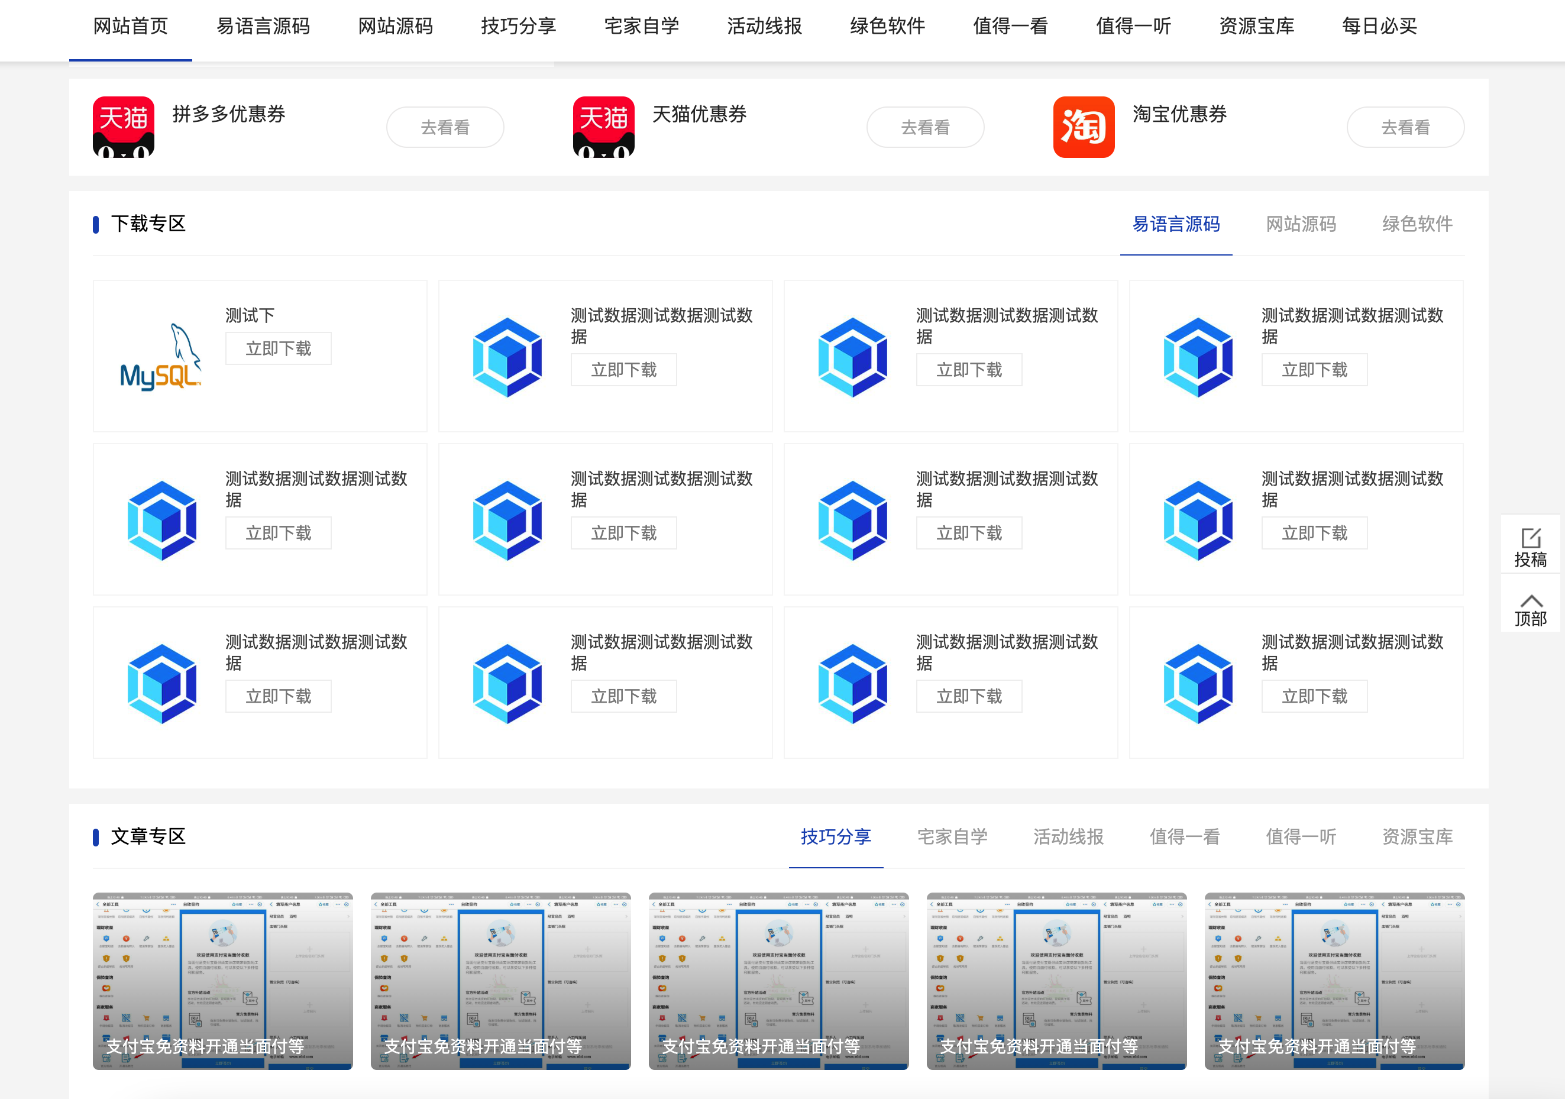Open 值得一看 in top navigation bar
Image resolution: width=1565 pixels, height=1099 pixels.
click(1010, 27)
